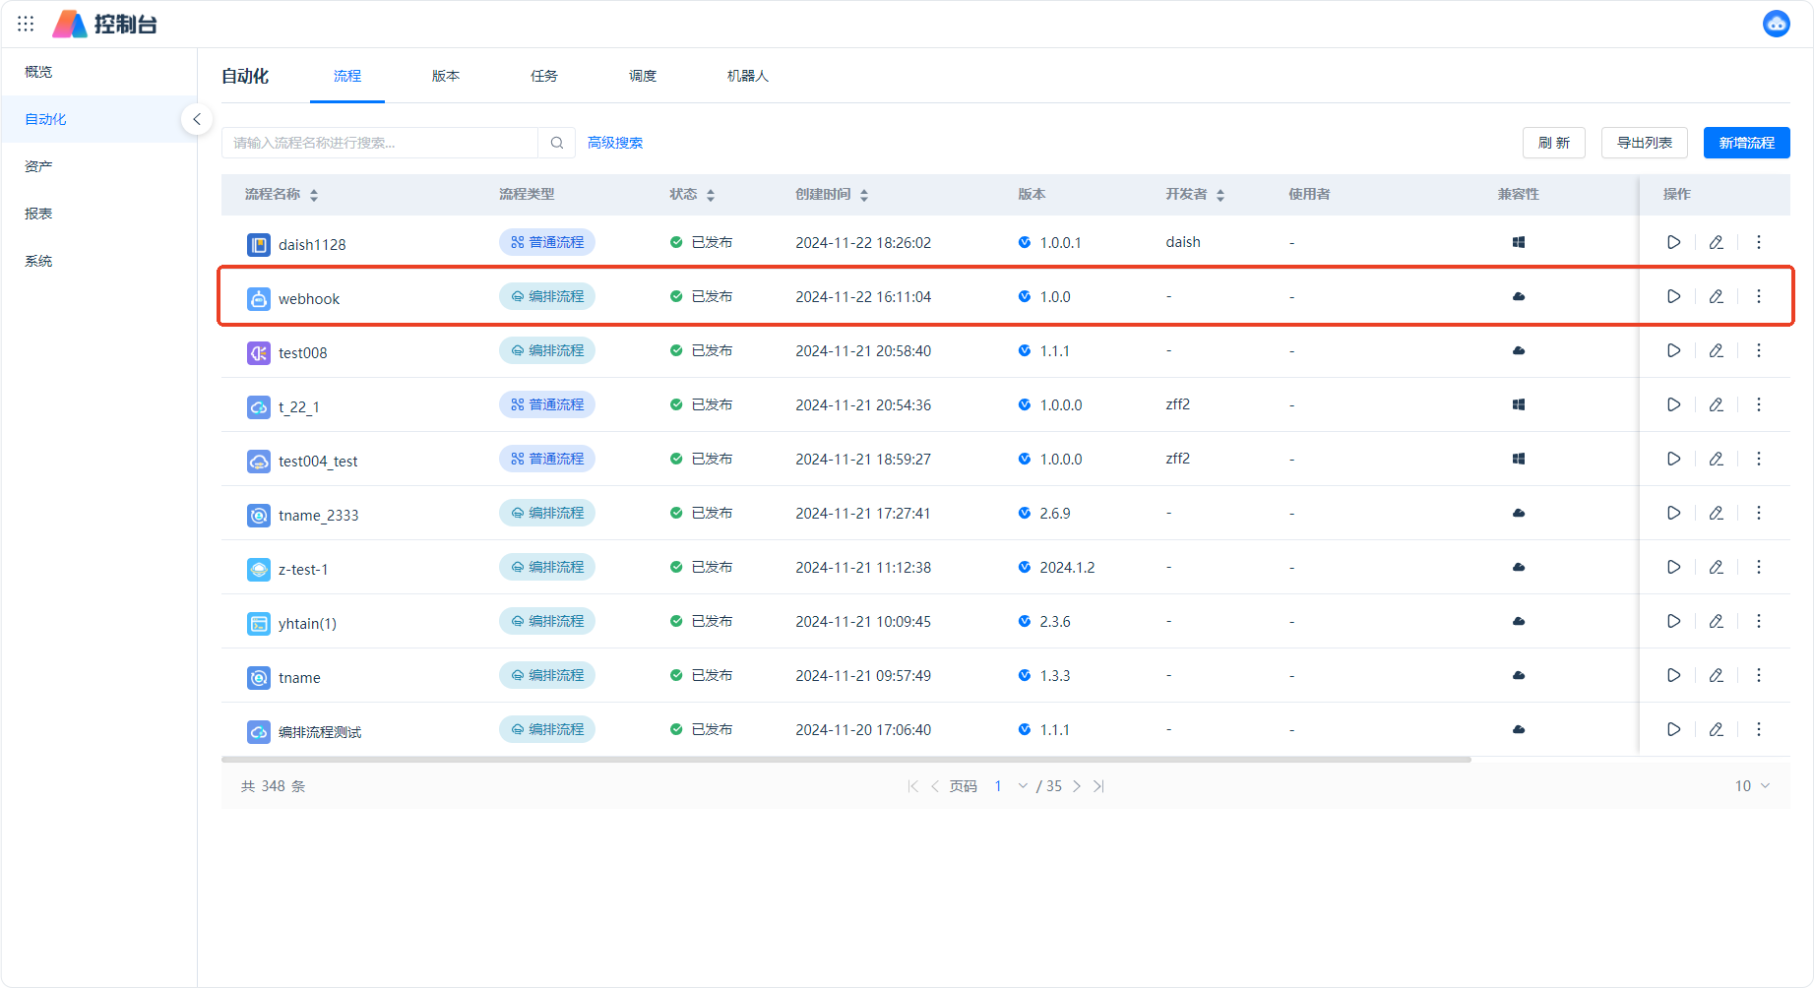This screenshot has width=1814, height=988.
Task: Open 报表 in the sidebar
Action: click(98, 214)
